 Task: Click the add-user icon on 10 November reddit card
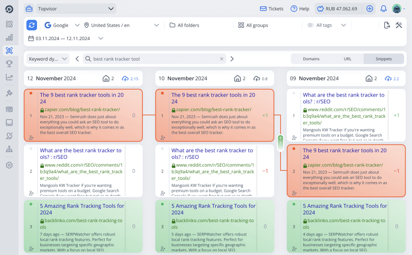(163, 193)
